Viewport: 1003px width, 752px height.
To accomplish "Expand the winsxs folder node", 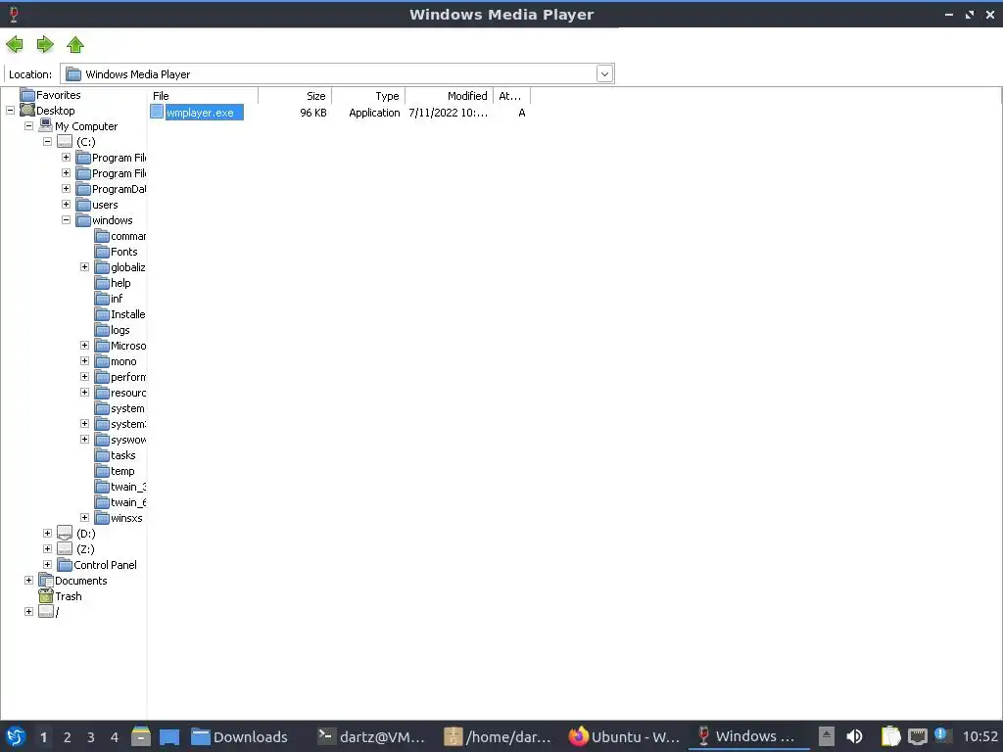I will tap(84, 517).
